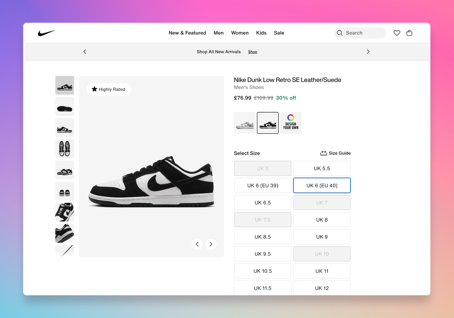Click Shop All New Arrivals text
Image resolution: width=454 pixels, height=318 pixels.
pyautogui.click(x=219, y=52)
